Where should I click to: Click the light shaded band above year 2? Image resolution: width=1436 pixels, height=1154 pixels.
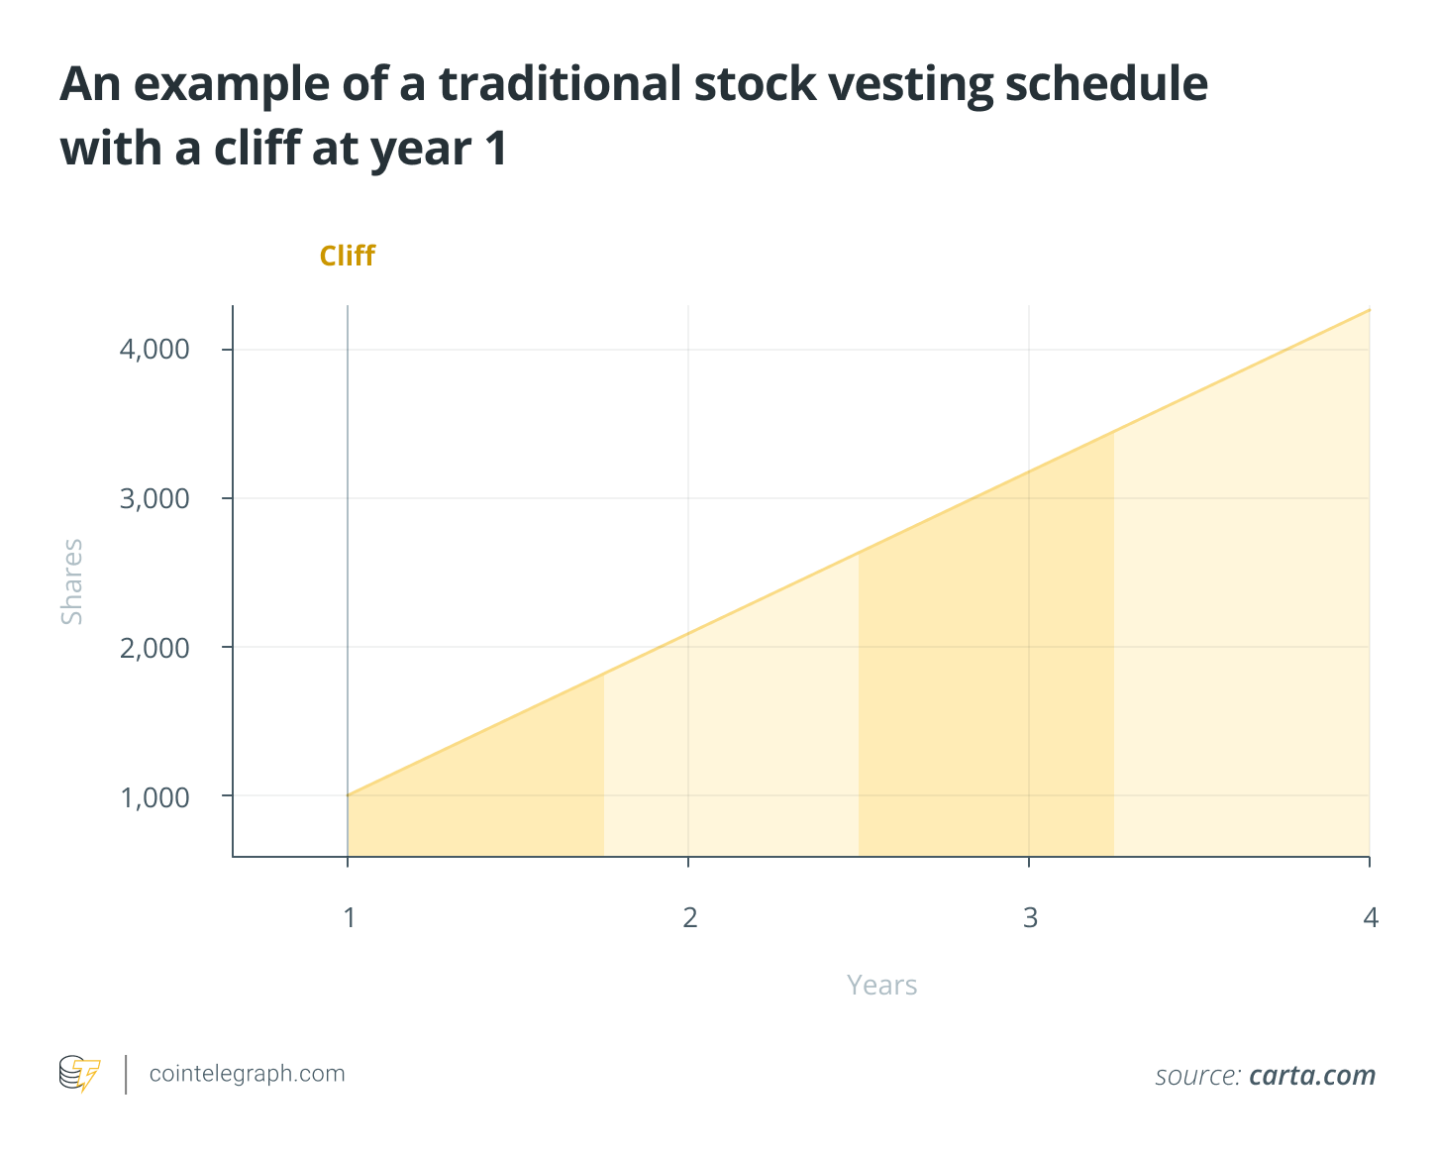click(x=731, y=753)
